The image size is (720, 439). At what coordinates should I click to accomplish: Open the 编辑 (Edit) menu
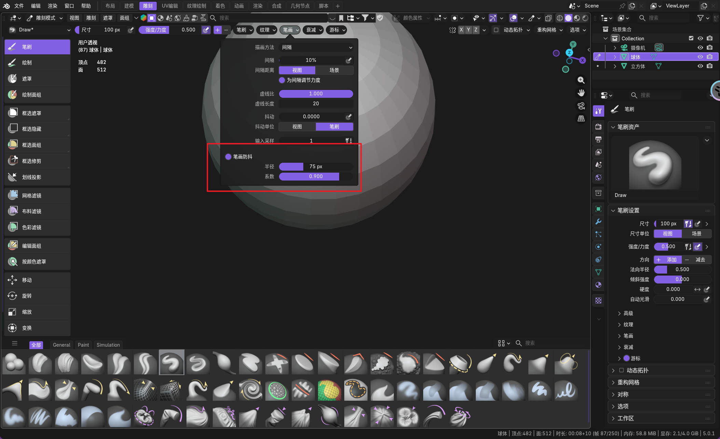coord(36,6)
